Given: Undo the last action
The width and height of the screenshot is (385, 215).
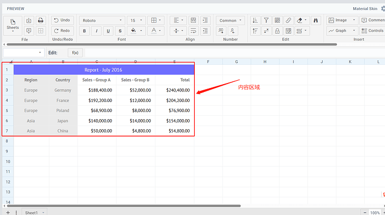Looking at the screenshot, I should [x=62, y=21].
